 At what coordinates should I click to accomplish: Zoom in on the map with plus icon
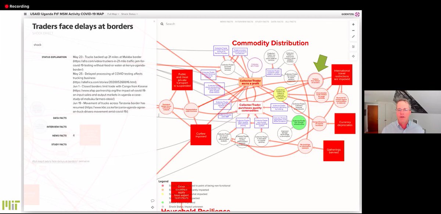[353, 25]
